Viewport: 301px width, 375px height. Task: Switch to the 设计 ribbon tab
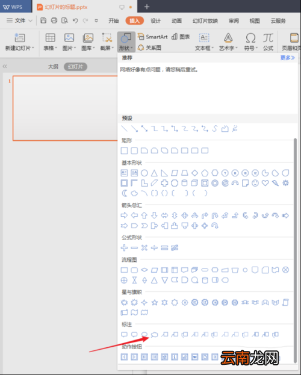pyautogui.click(x=155, y=21)
